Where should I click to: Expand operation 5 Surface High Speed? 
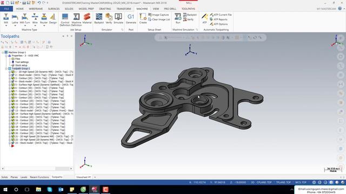tap(10, 85)
